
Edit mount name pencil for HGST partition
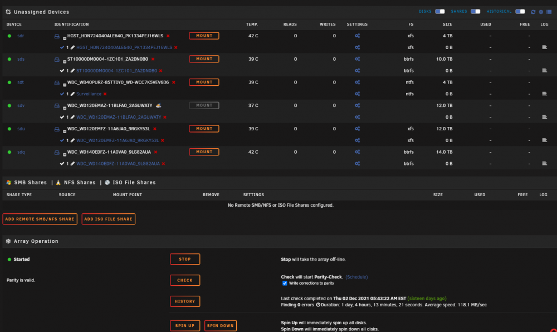coord(72,47)
